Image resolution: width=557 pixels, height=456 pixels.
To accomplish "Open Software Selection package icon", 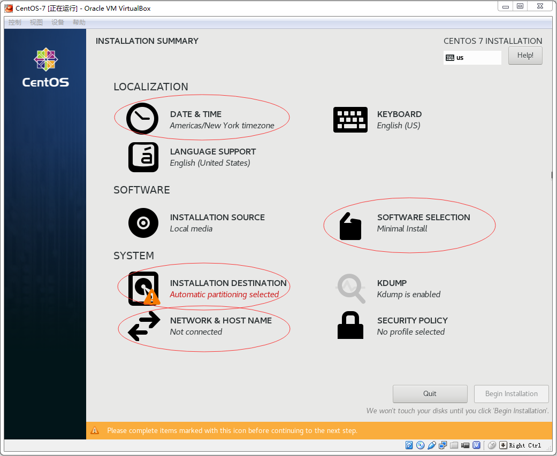I will point(350,226).
